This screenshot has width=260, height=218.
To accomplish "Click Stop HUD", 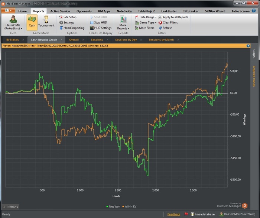I will 99,22.
